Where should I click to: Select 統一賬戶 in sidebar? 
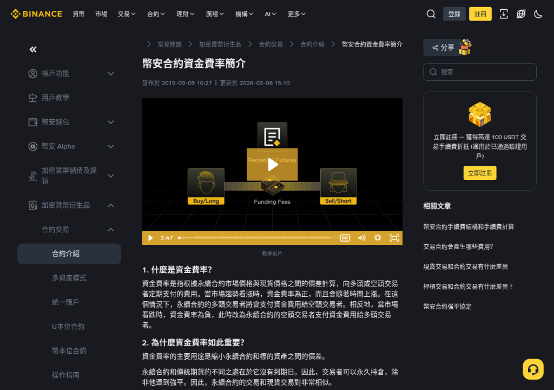(65, 302)
